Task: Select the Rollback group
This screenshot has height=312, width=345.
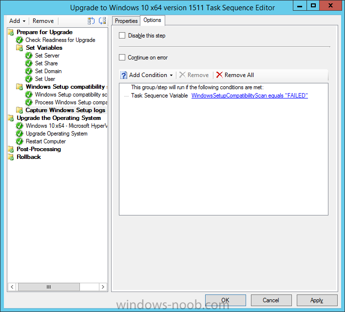Action: 29,157
